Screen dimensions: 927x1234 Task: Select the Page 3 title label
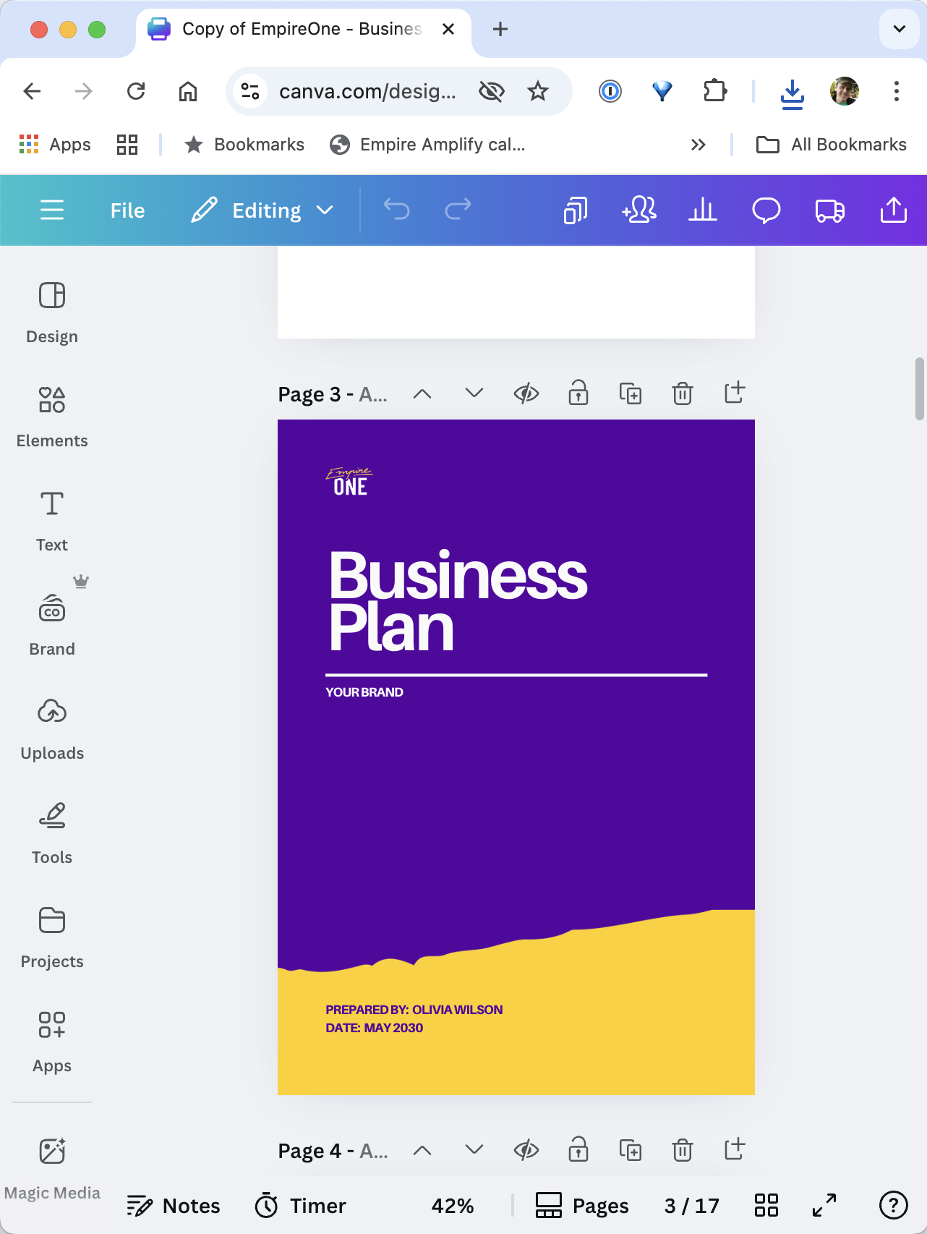333,394
